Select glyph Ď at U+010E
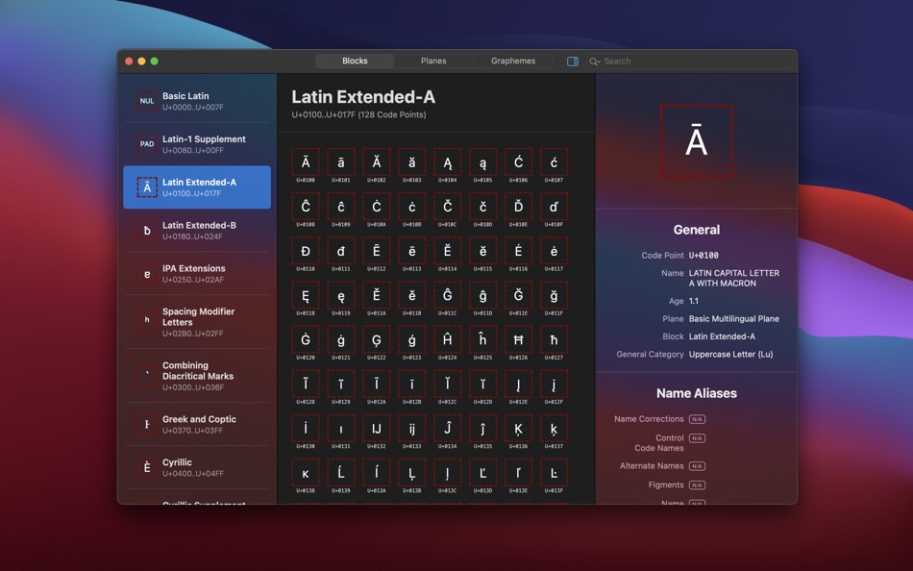Image resolution: width=913 pixels, height=571 pixels. [518, 207]
